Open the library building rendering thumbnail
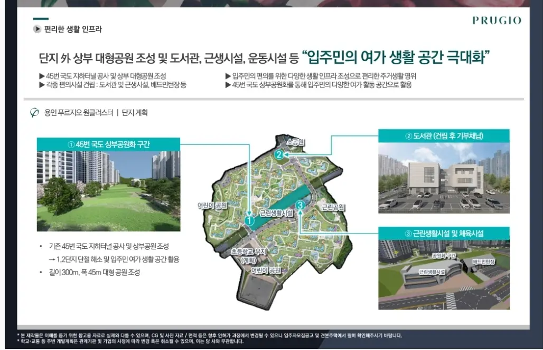Viewport: 543px width, 350px height. pos(444,178)
